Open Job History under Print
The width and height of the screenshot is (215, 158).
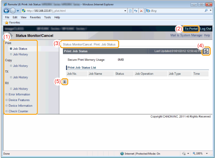tap(21, 54)
